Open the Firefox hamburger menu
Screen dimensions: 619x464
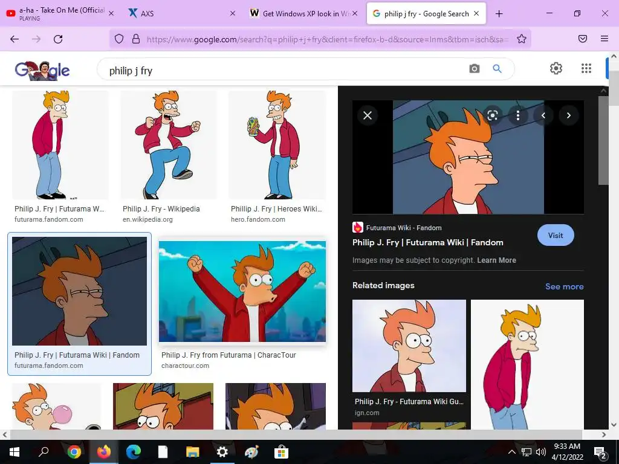[604, 39]
